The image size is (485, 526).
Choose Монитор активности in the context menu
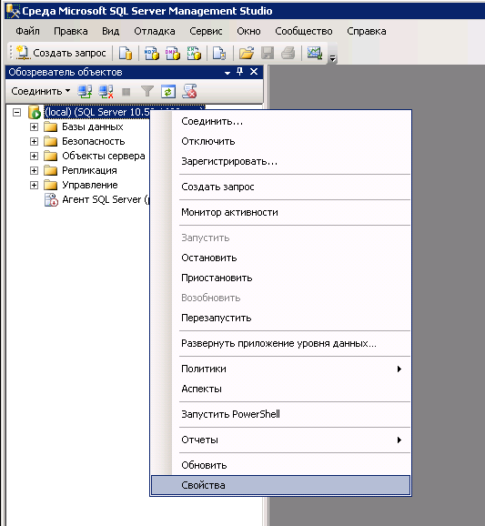[280, 212]
